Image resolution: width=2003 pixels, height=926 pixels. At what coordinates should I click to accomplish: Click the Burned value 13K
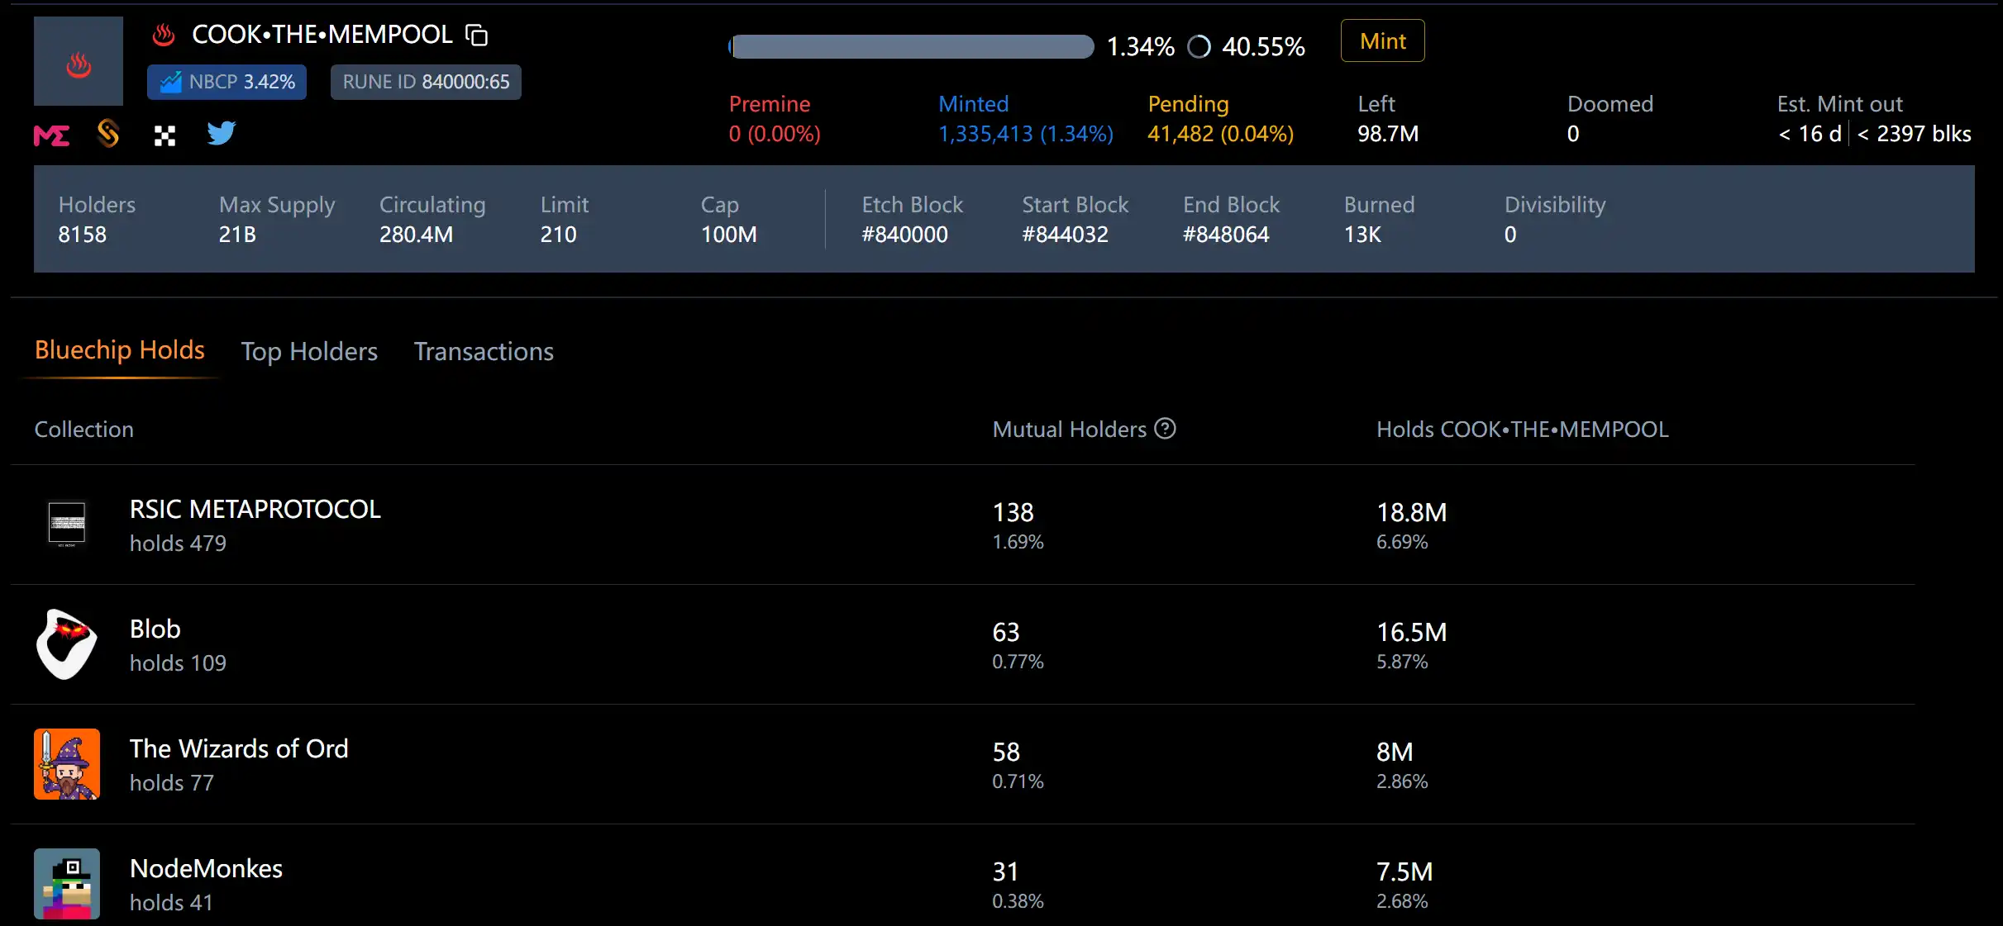tap(1362, 235)
